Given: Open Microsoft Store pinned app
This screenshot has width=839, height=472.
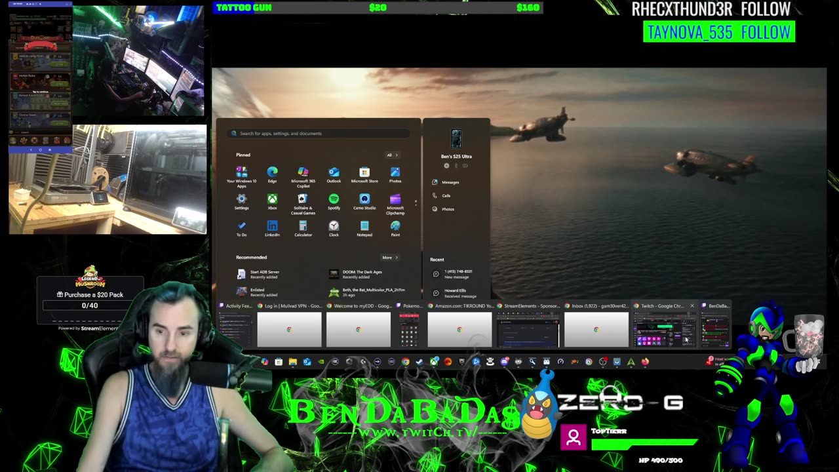Looking at the screenshot, I should coord(364,175).
